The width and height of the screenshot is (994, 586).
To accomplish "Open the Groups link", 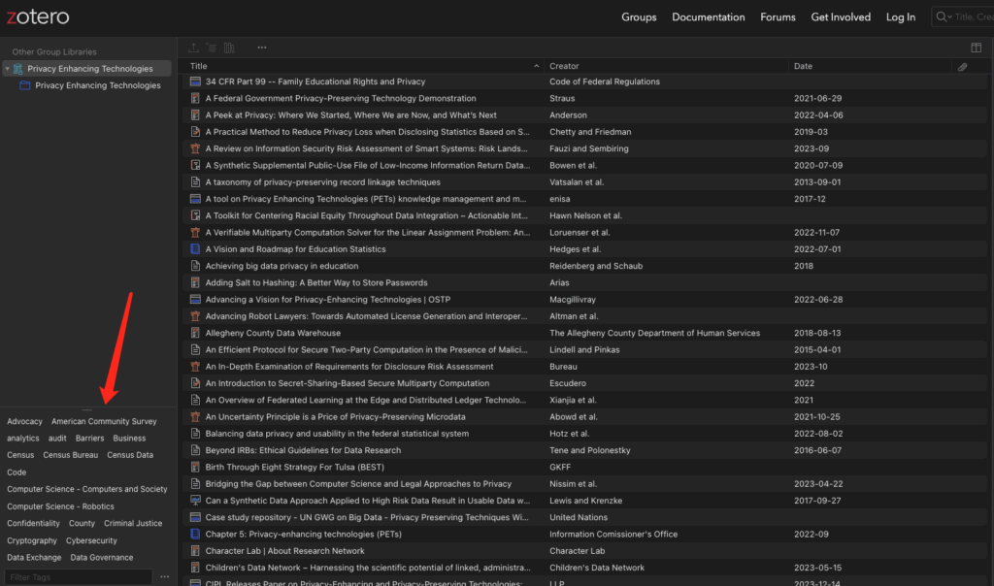I will 639,16.
